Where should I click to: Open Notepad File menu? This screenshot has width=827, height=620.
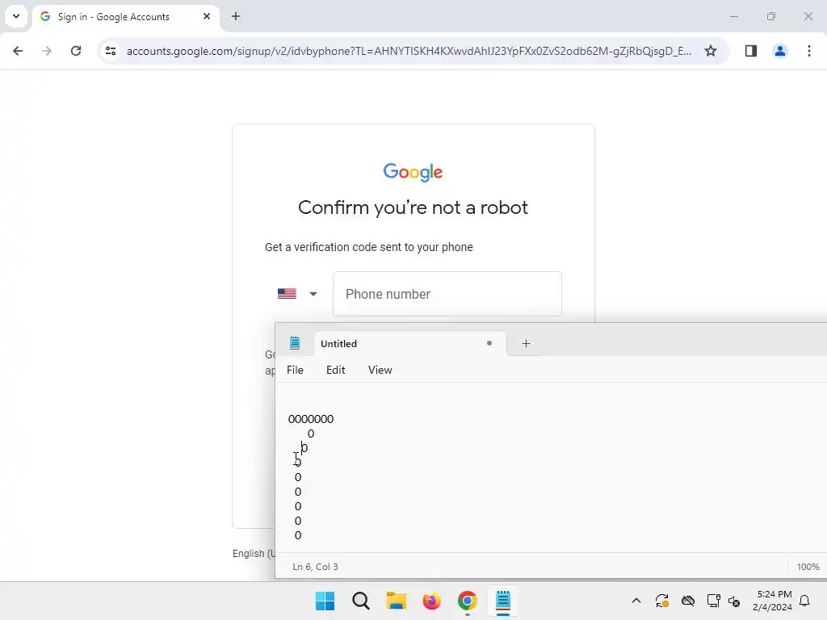[295, 370]
